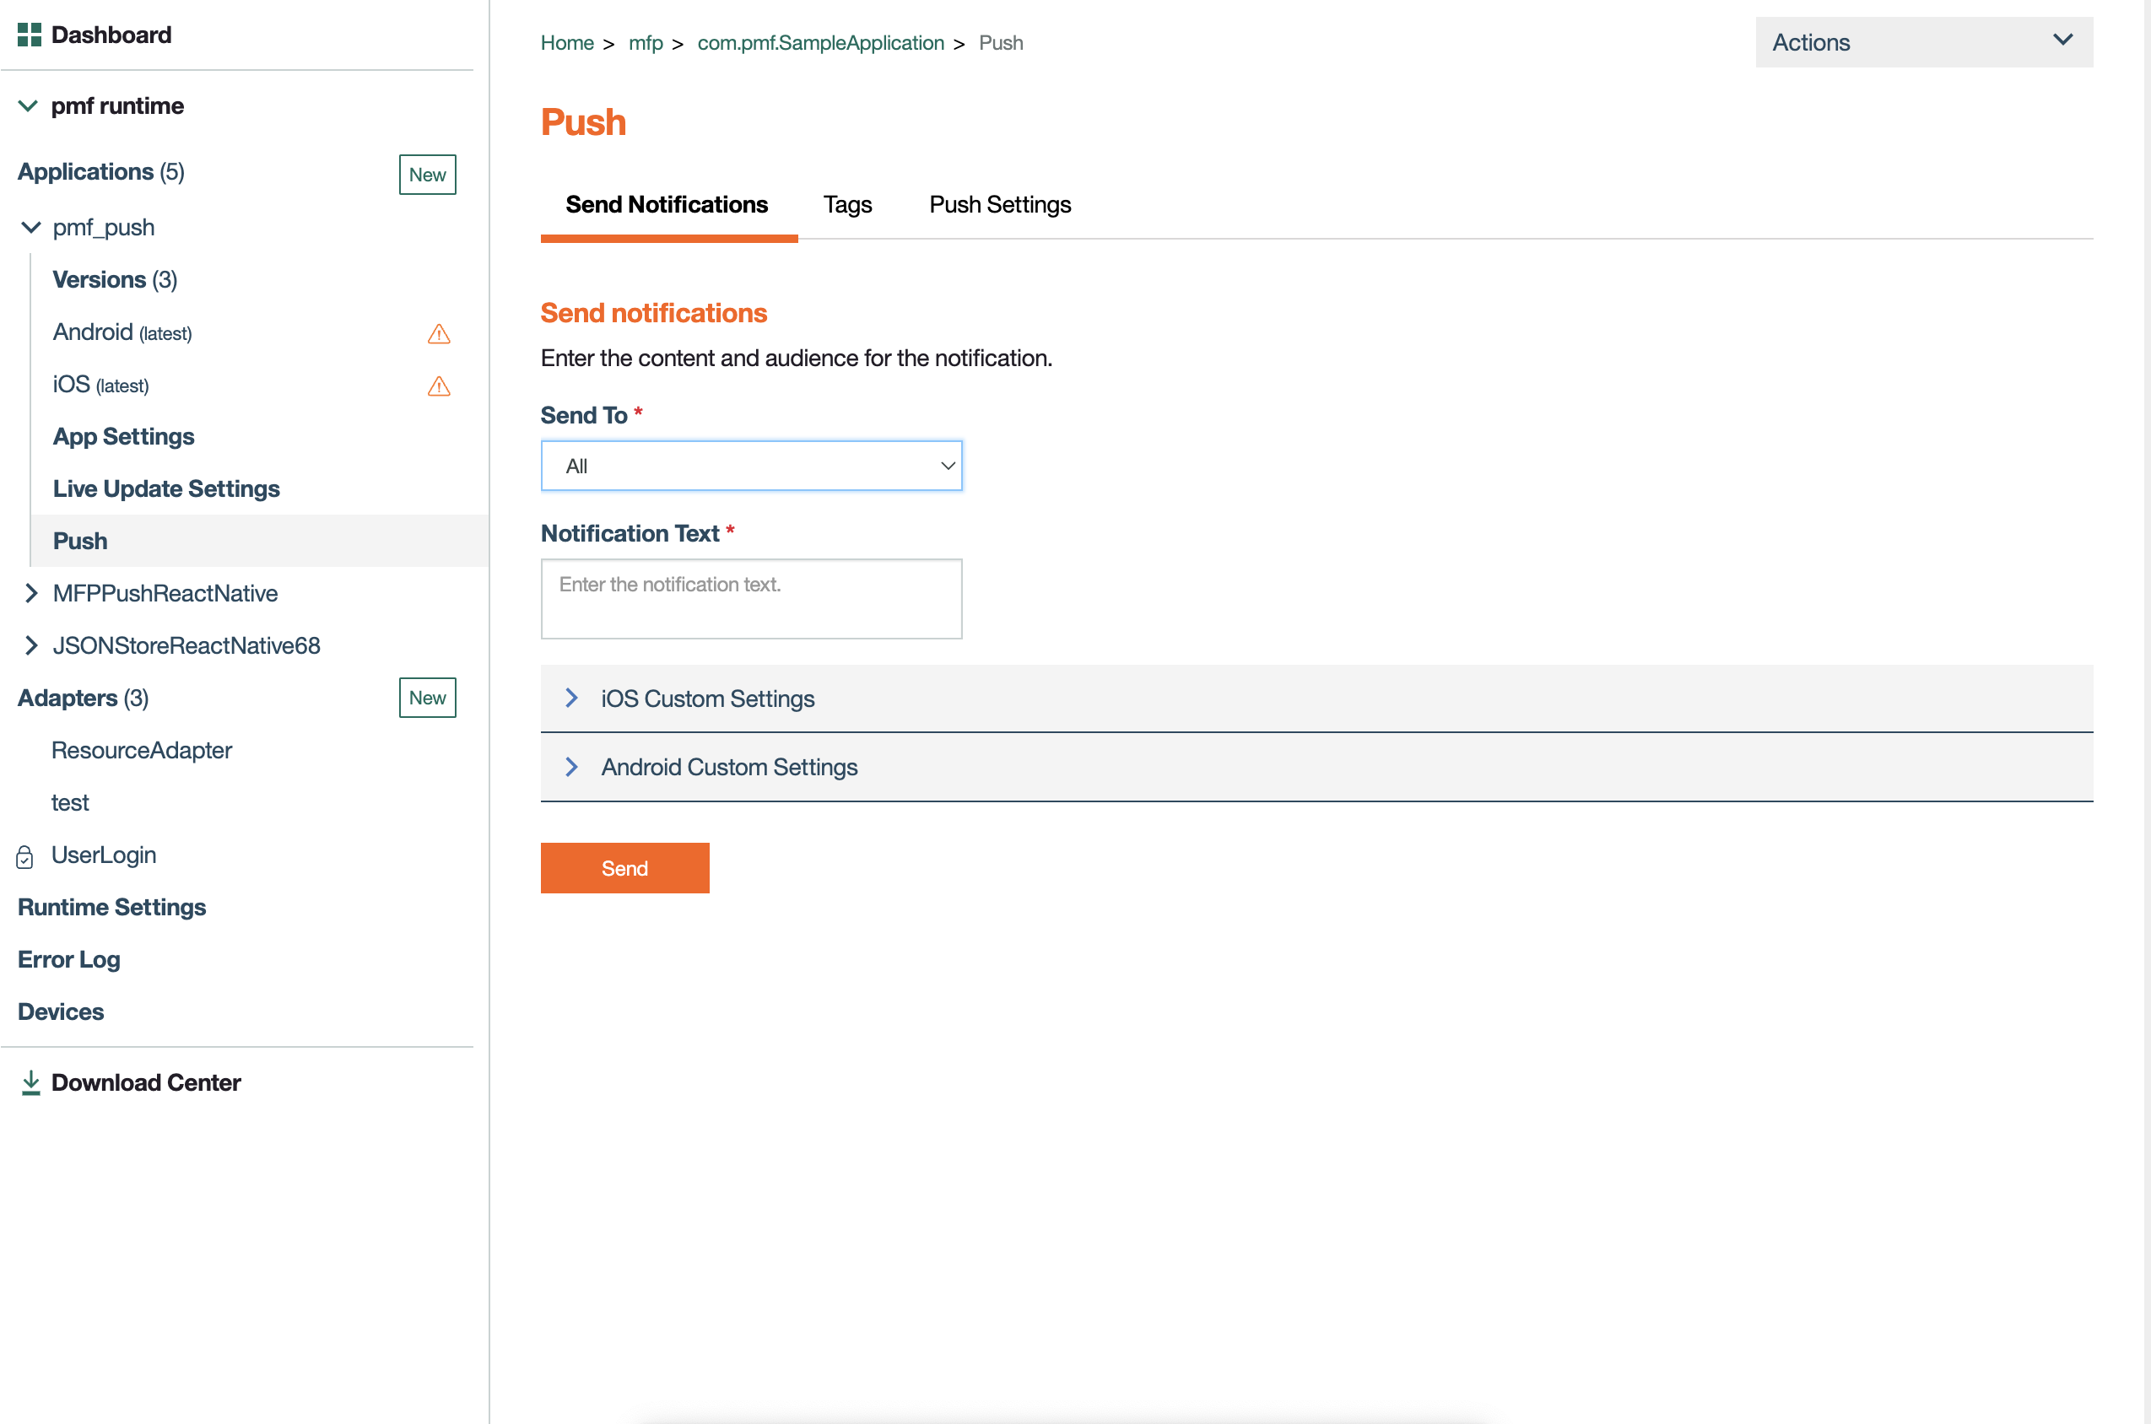
Task: Expand the MFPPushReactNative application
Action: pos(31,593)
